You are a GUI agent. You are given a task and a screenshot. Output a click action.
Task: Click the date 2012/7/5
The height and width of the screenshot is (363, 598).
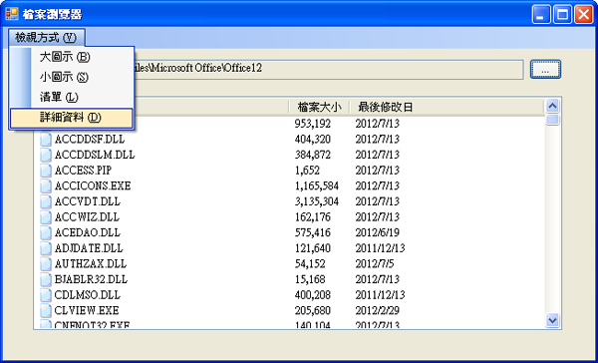click(375, 264)
